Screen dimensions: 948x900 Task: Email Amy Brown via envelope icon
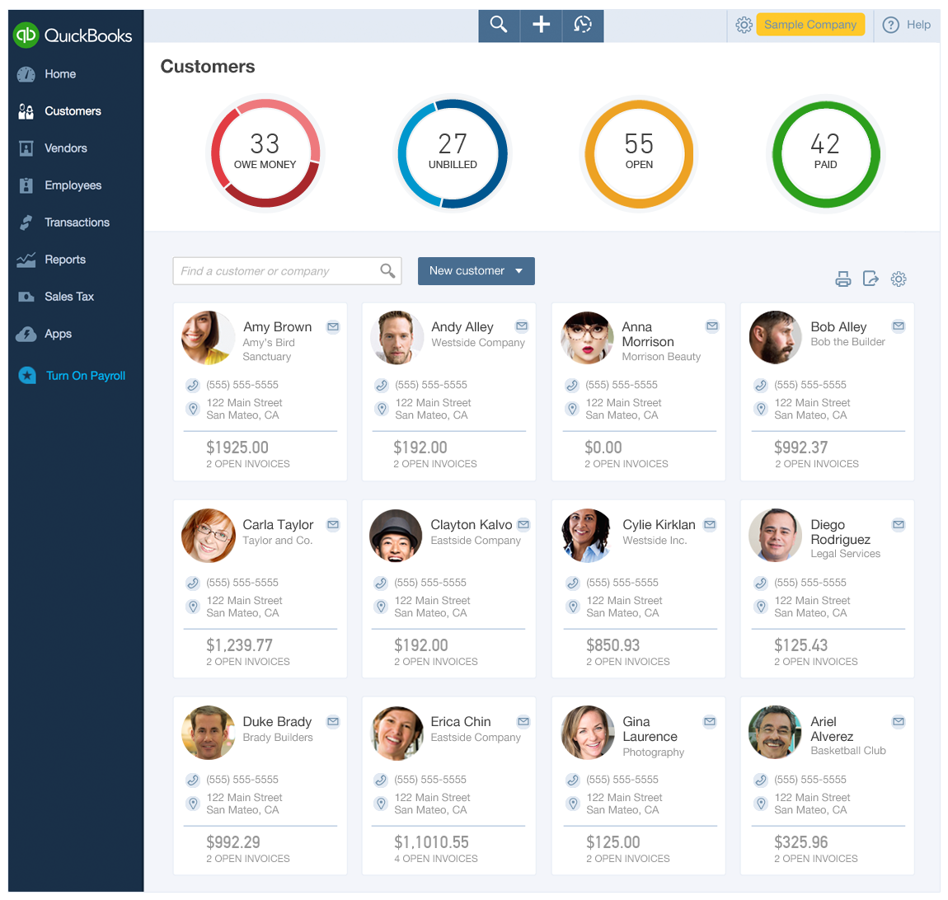point(333,327)
